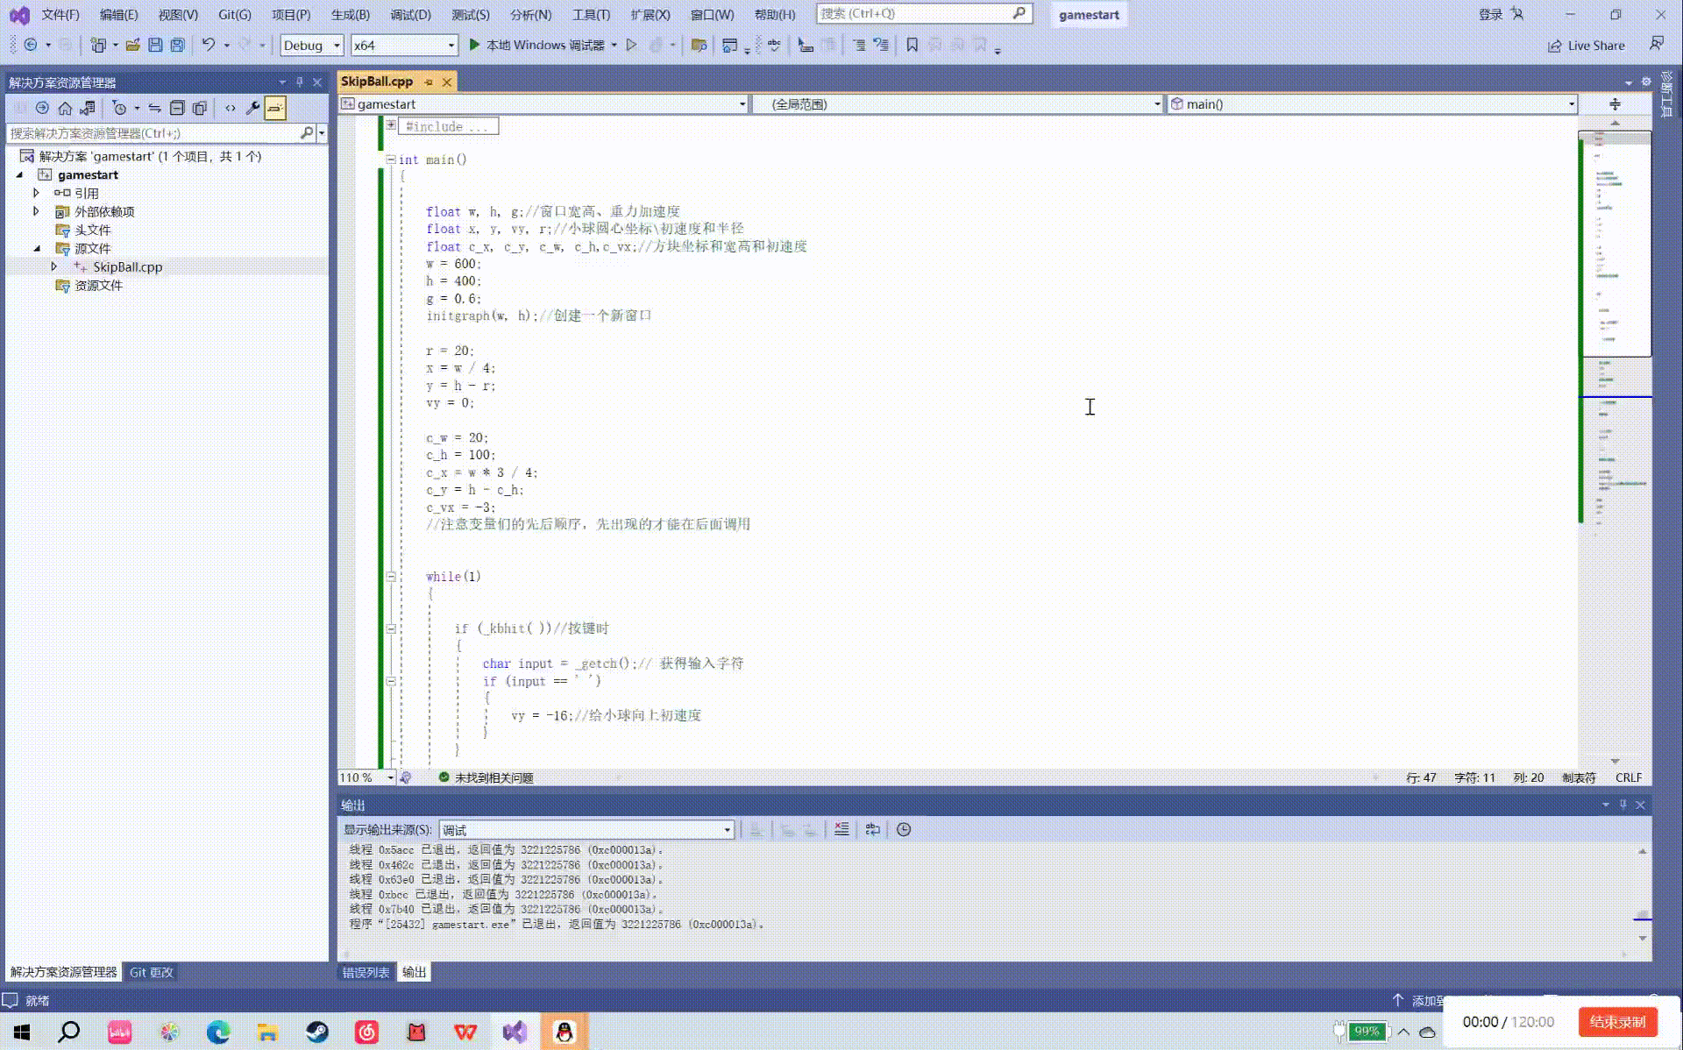The width and height of the screenshot is (1683, 1050).
Task: Open Live Share
Action: click(1586, 46)
